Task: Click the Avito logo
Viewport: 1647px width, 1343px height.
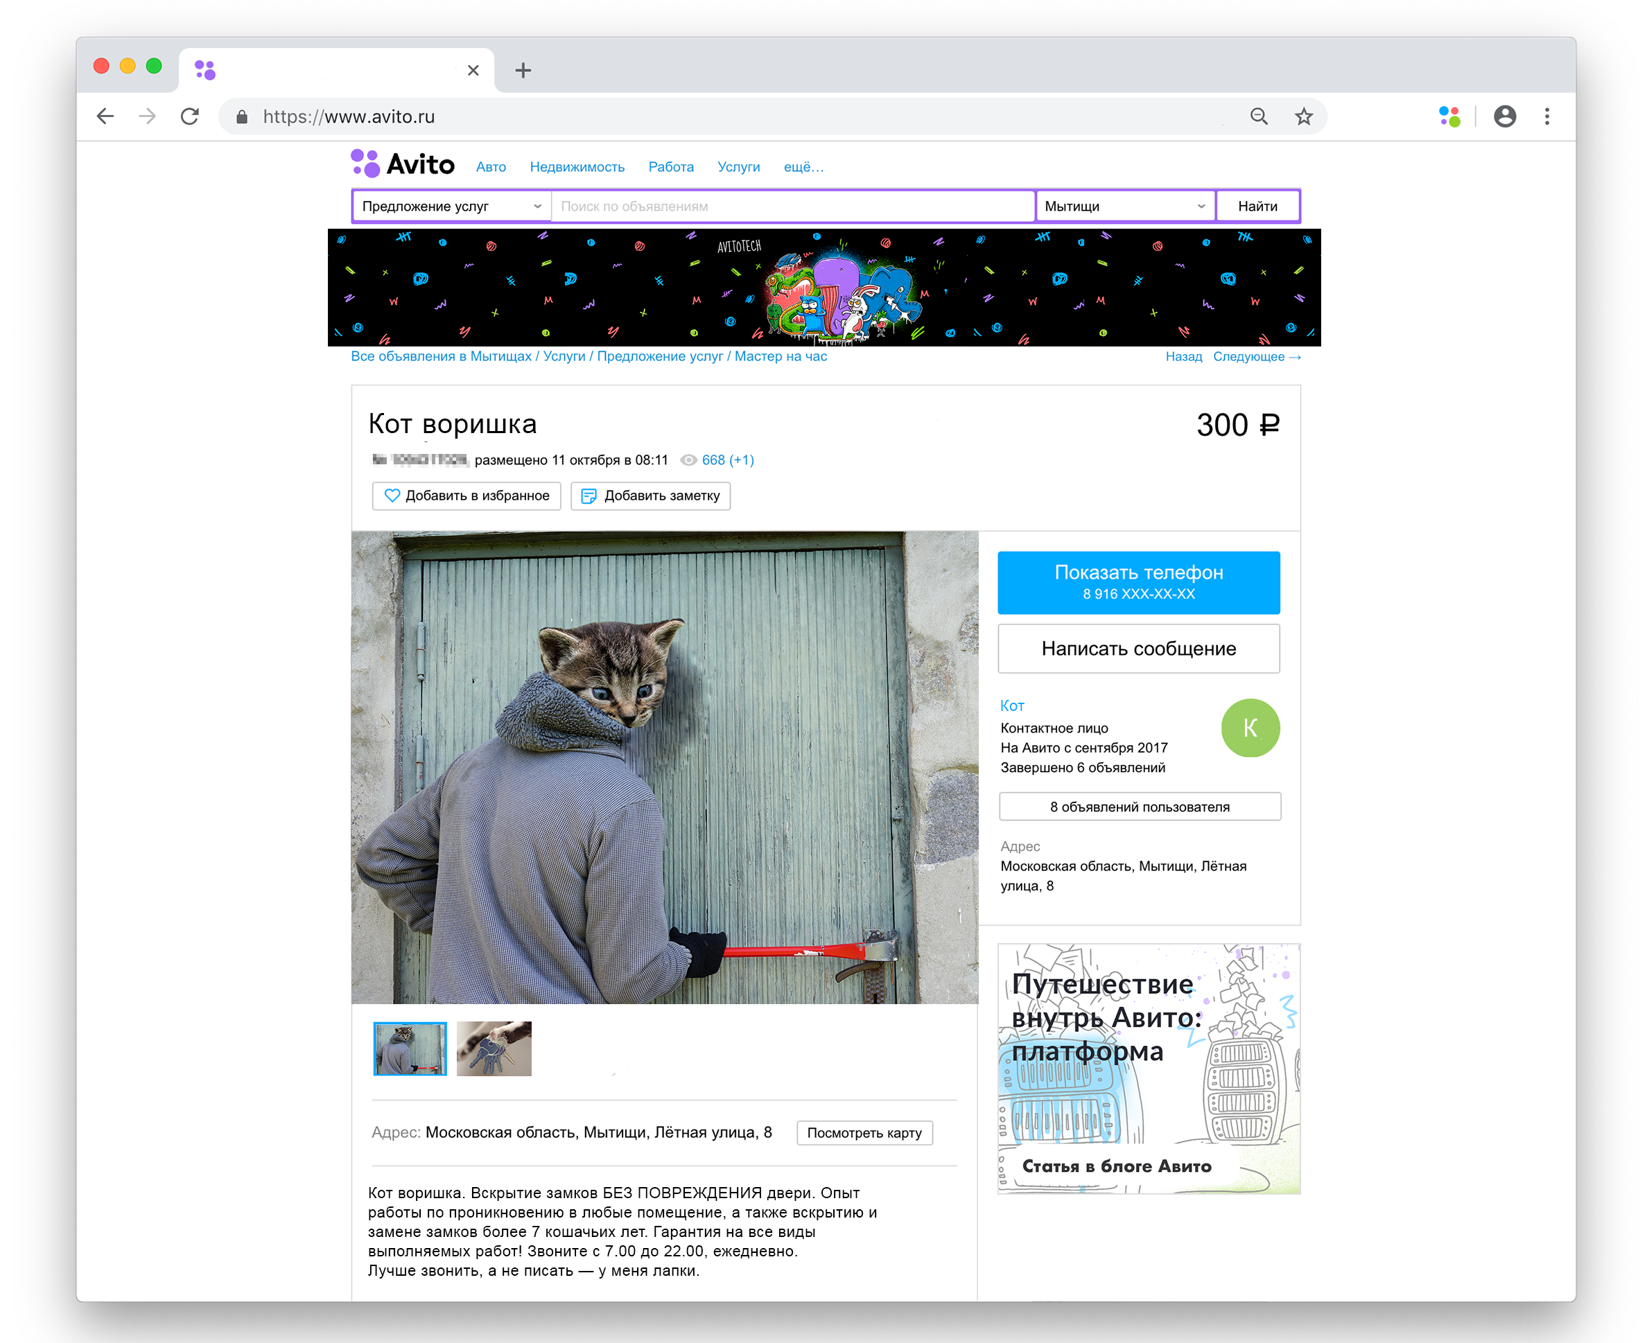Action: [403, 164]
